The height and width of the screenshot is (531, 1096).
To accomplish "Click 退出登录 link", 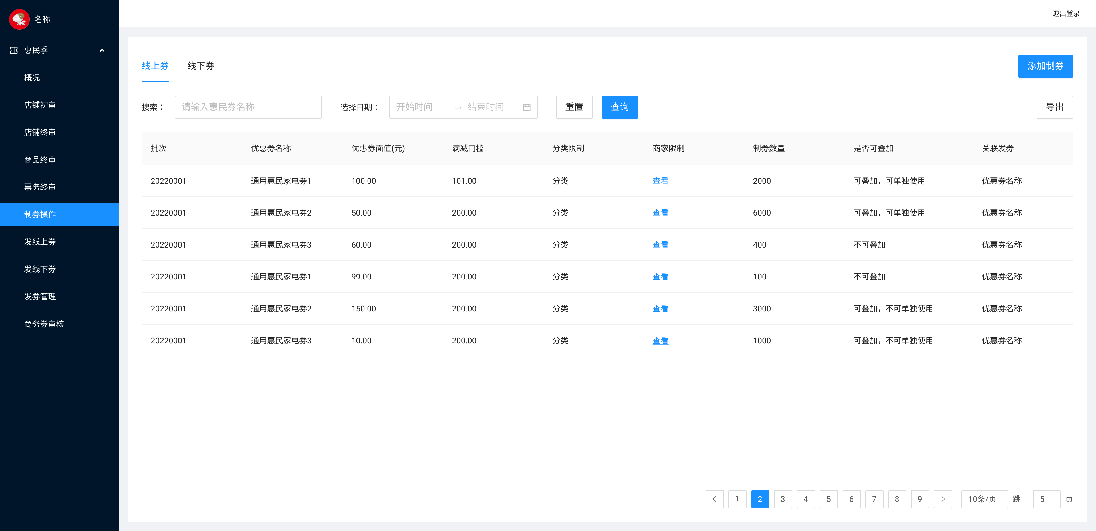I will coord(1066,14).
